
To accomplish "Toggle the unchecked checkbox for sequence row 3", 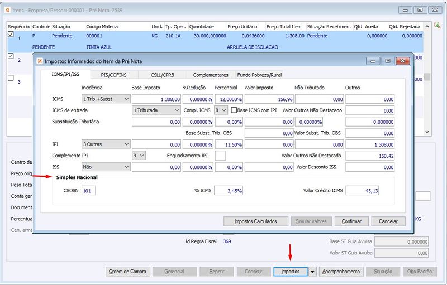I will click(11, 78).
